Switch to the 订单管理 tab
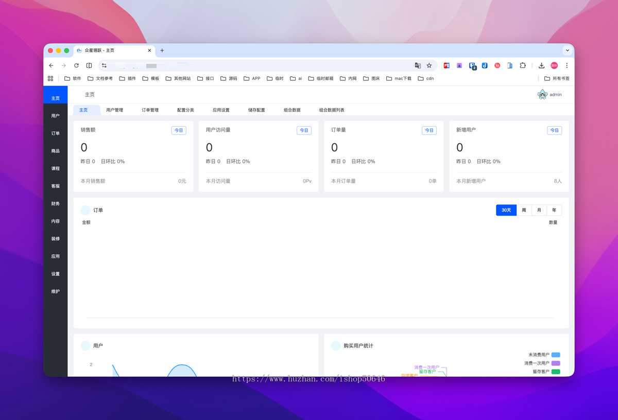The image size is (618, 420). coord(150,110)
